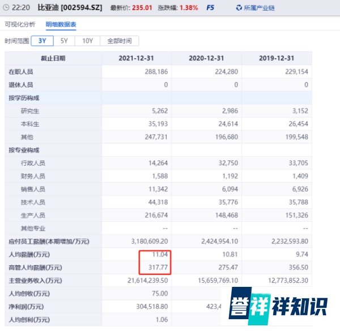Click the executive pay value 356.50
The height and width of the screenshot is (331, 340).
(299, 268)
